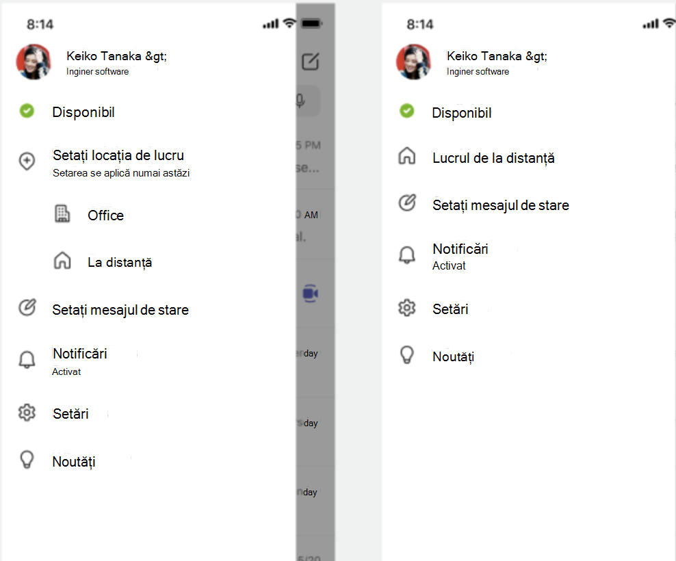Open Noutăți in left panel
Screen dimensions: 676x561
point(74,462)
